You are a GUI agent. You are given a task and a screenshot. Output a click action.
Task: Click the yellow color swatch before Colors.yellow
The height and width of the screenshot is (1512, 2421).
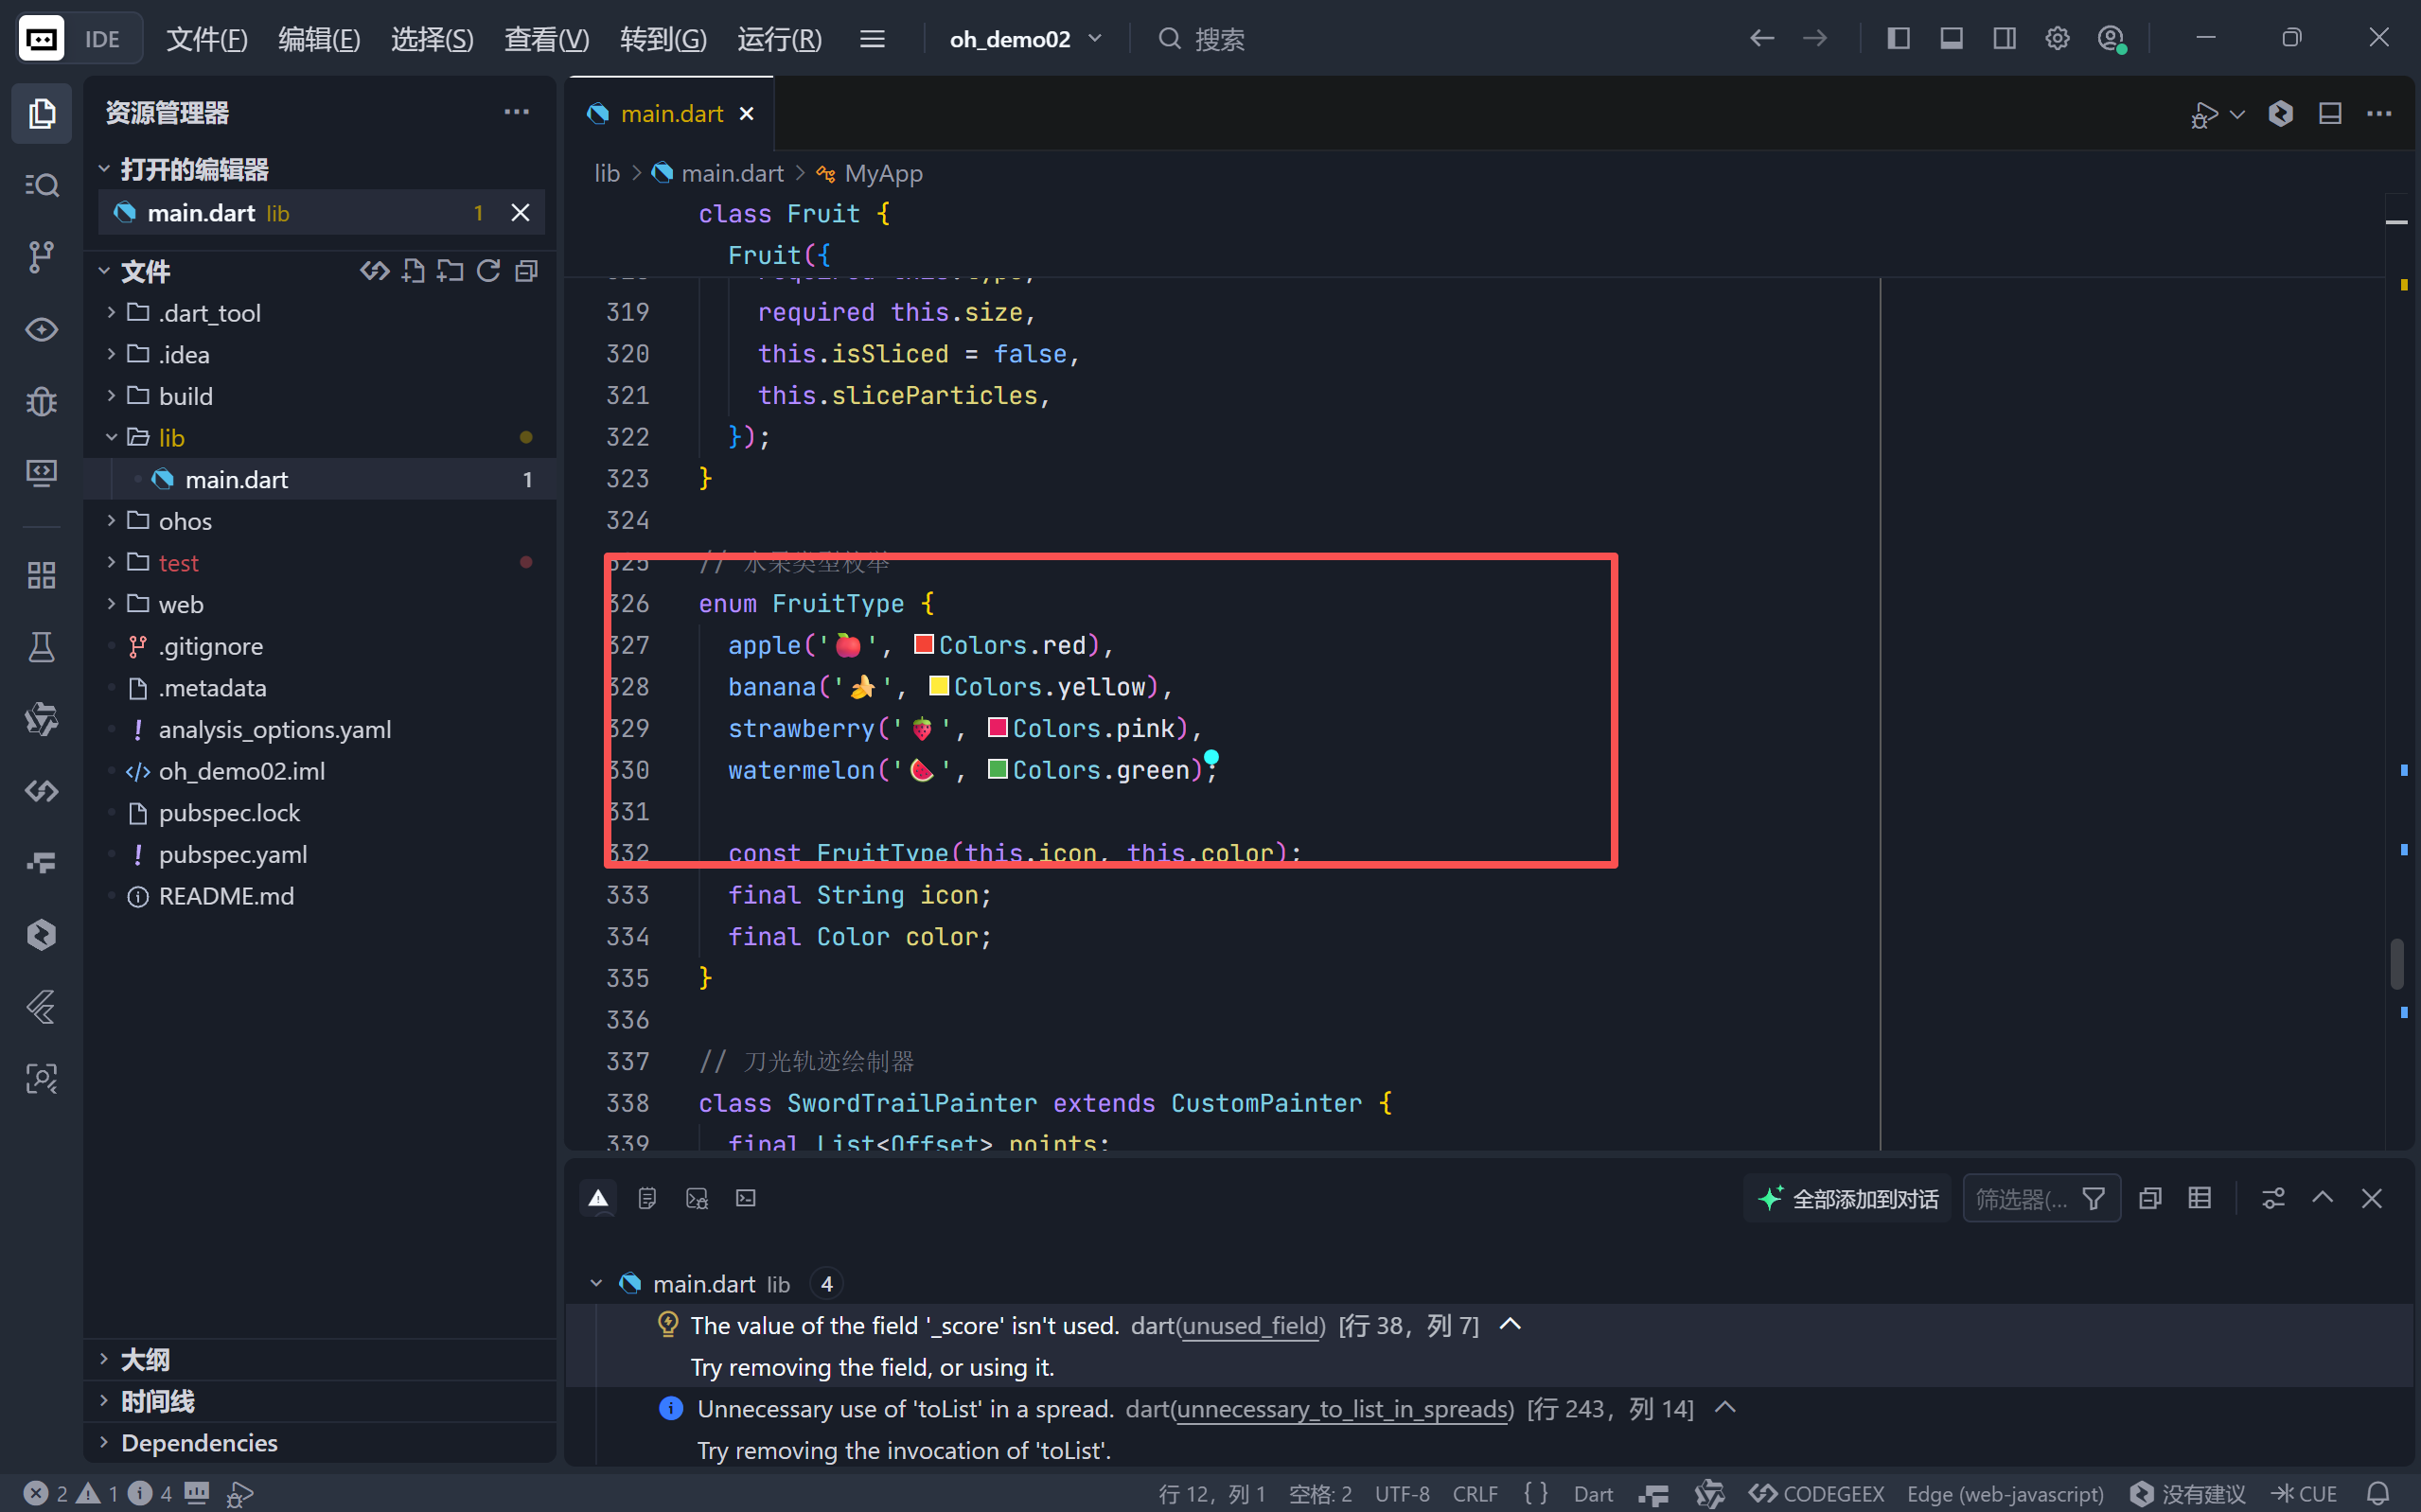[938, 686]
